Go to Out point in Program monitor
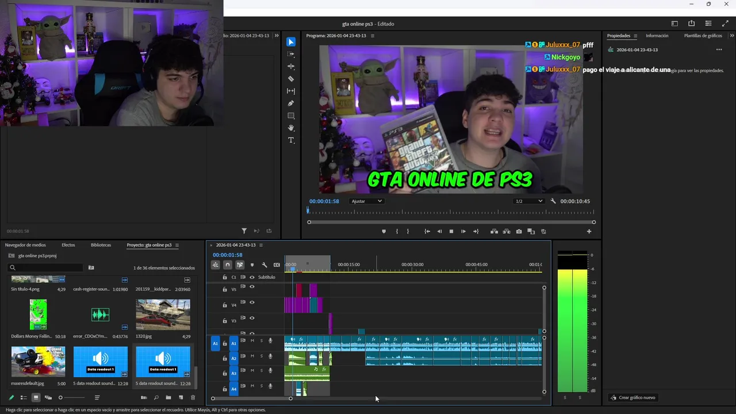 [476, 231]
